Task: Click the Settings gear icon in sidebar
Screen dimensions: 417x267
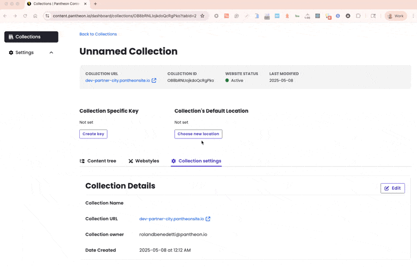Action: [11, 53]
